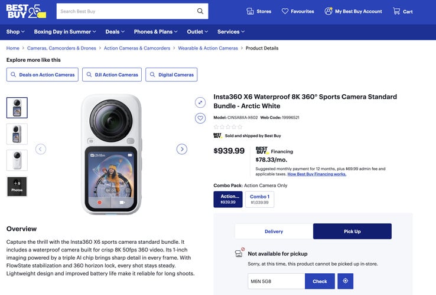
Task: Select the Combo 1 pack option
Action: (259, 200)
